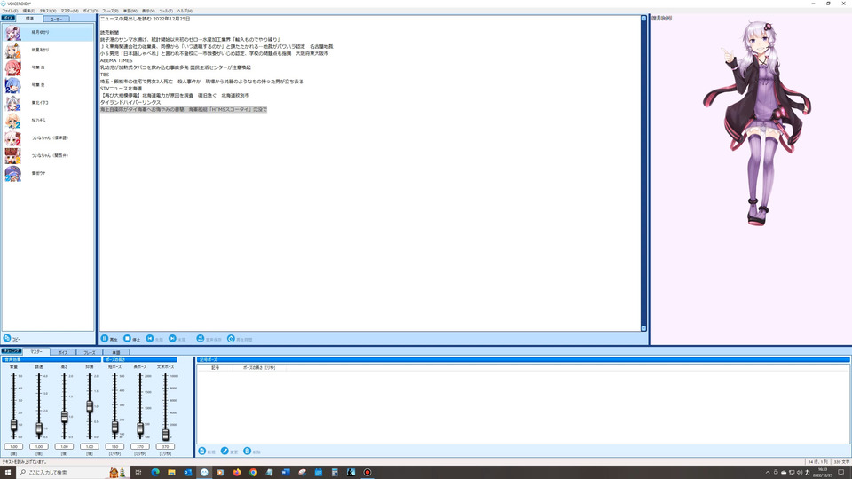Switch to the フレーズ tuning tab

(90, 352)
